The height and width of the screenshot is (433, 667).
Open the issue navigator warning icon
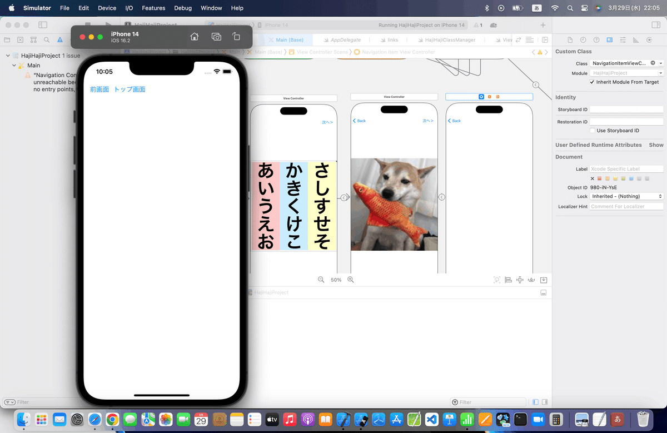pyautogui.click(x=60, y=40)
